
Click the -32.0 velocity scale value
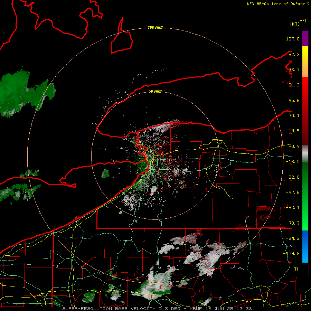coord(293,177)
